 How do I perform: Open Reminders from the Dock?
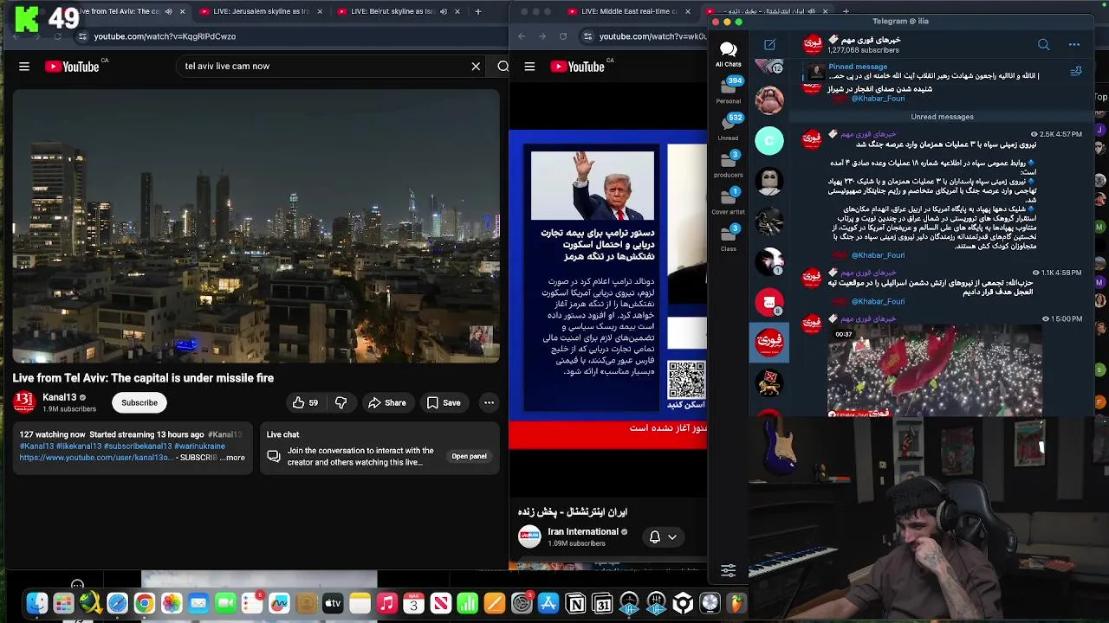(252, 603)
